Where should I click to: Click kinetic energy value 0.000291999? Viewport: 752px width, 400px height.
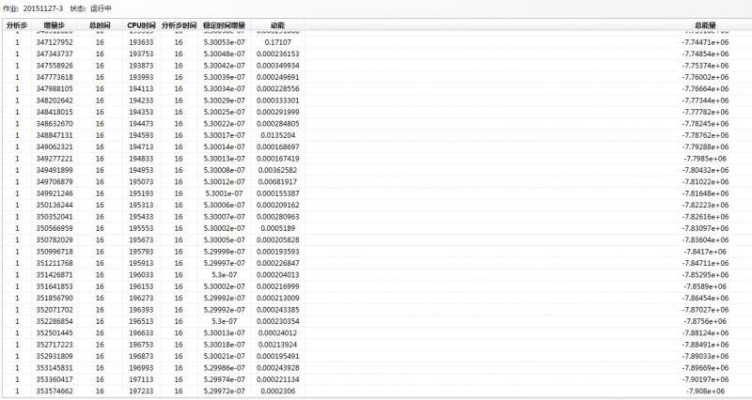277,112
